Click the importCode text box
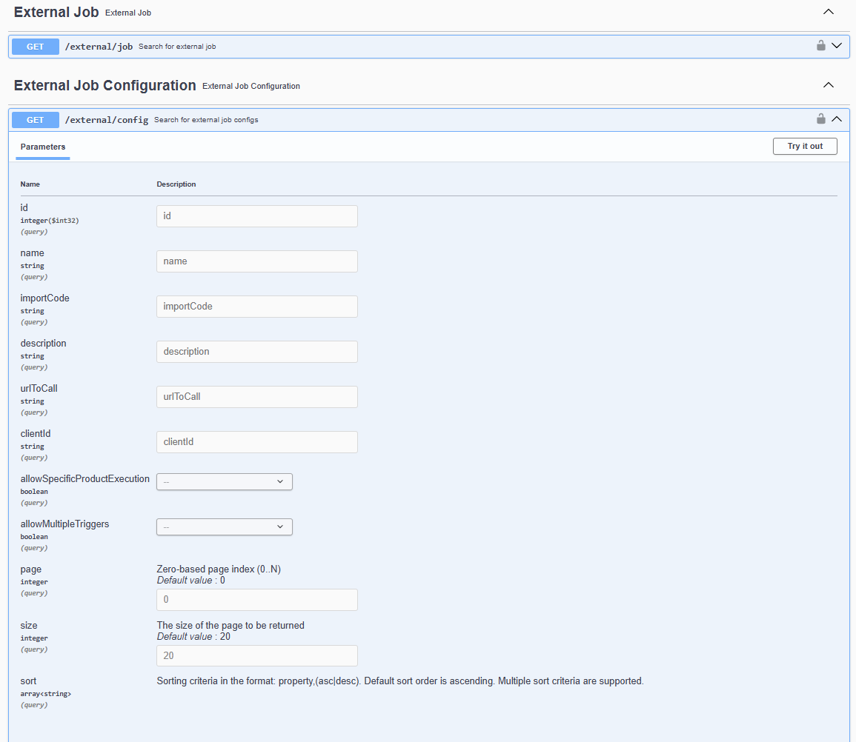The image size is (856, 742). (x=256, y=307)
